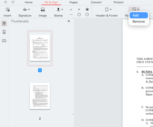This screenshot has height=127, width=153.
Task: Open the Convert tab
Action: pos(96,2)
